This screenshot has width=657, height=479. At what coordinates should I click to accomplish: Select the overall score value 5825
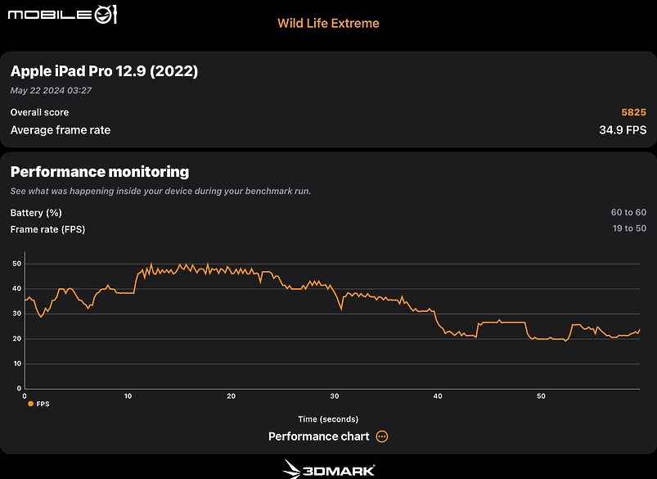pyautogui.click(x=633, y=112)
